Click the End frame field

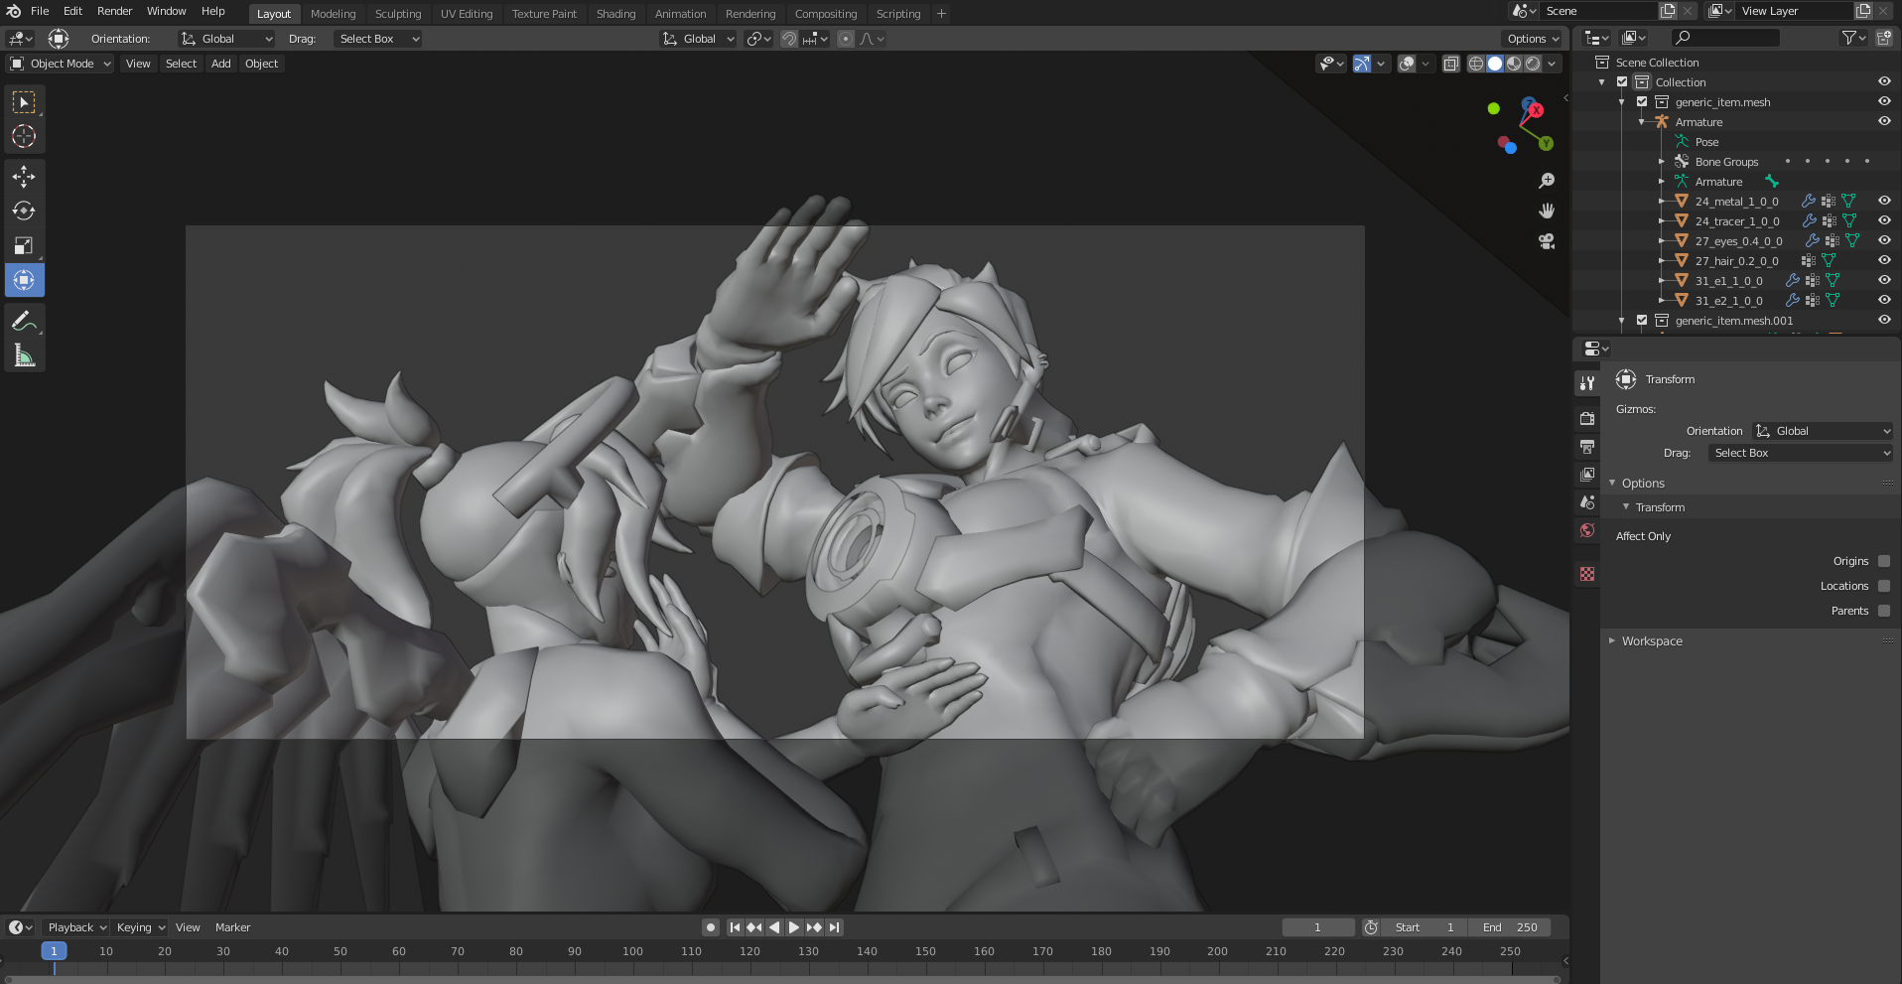click(1510, 927)
